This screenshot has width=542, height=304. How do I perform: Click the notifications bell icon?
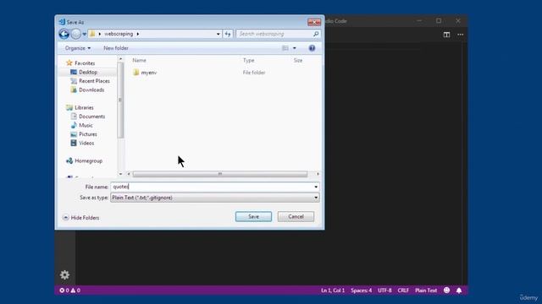click(x=459, y=290)
